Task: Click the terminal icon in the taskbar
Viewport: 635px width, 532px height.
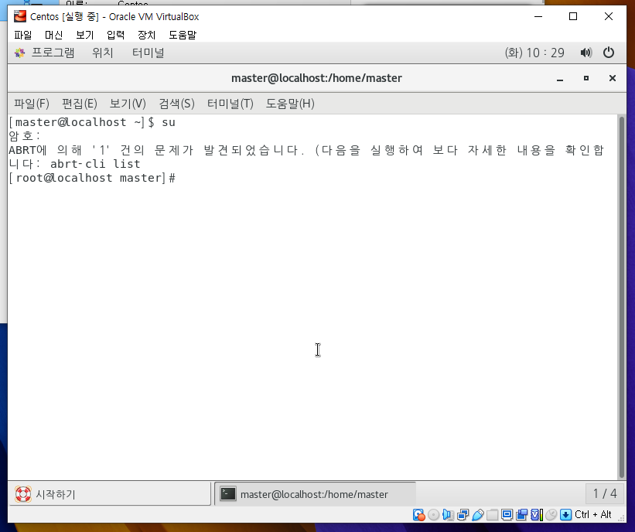Action: click(x=228, y=494)
